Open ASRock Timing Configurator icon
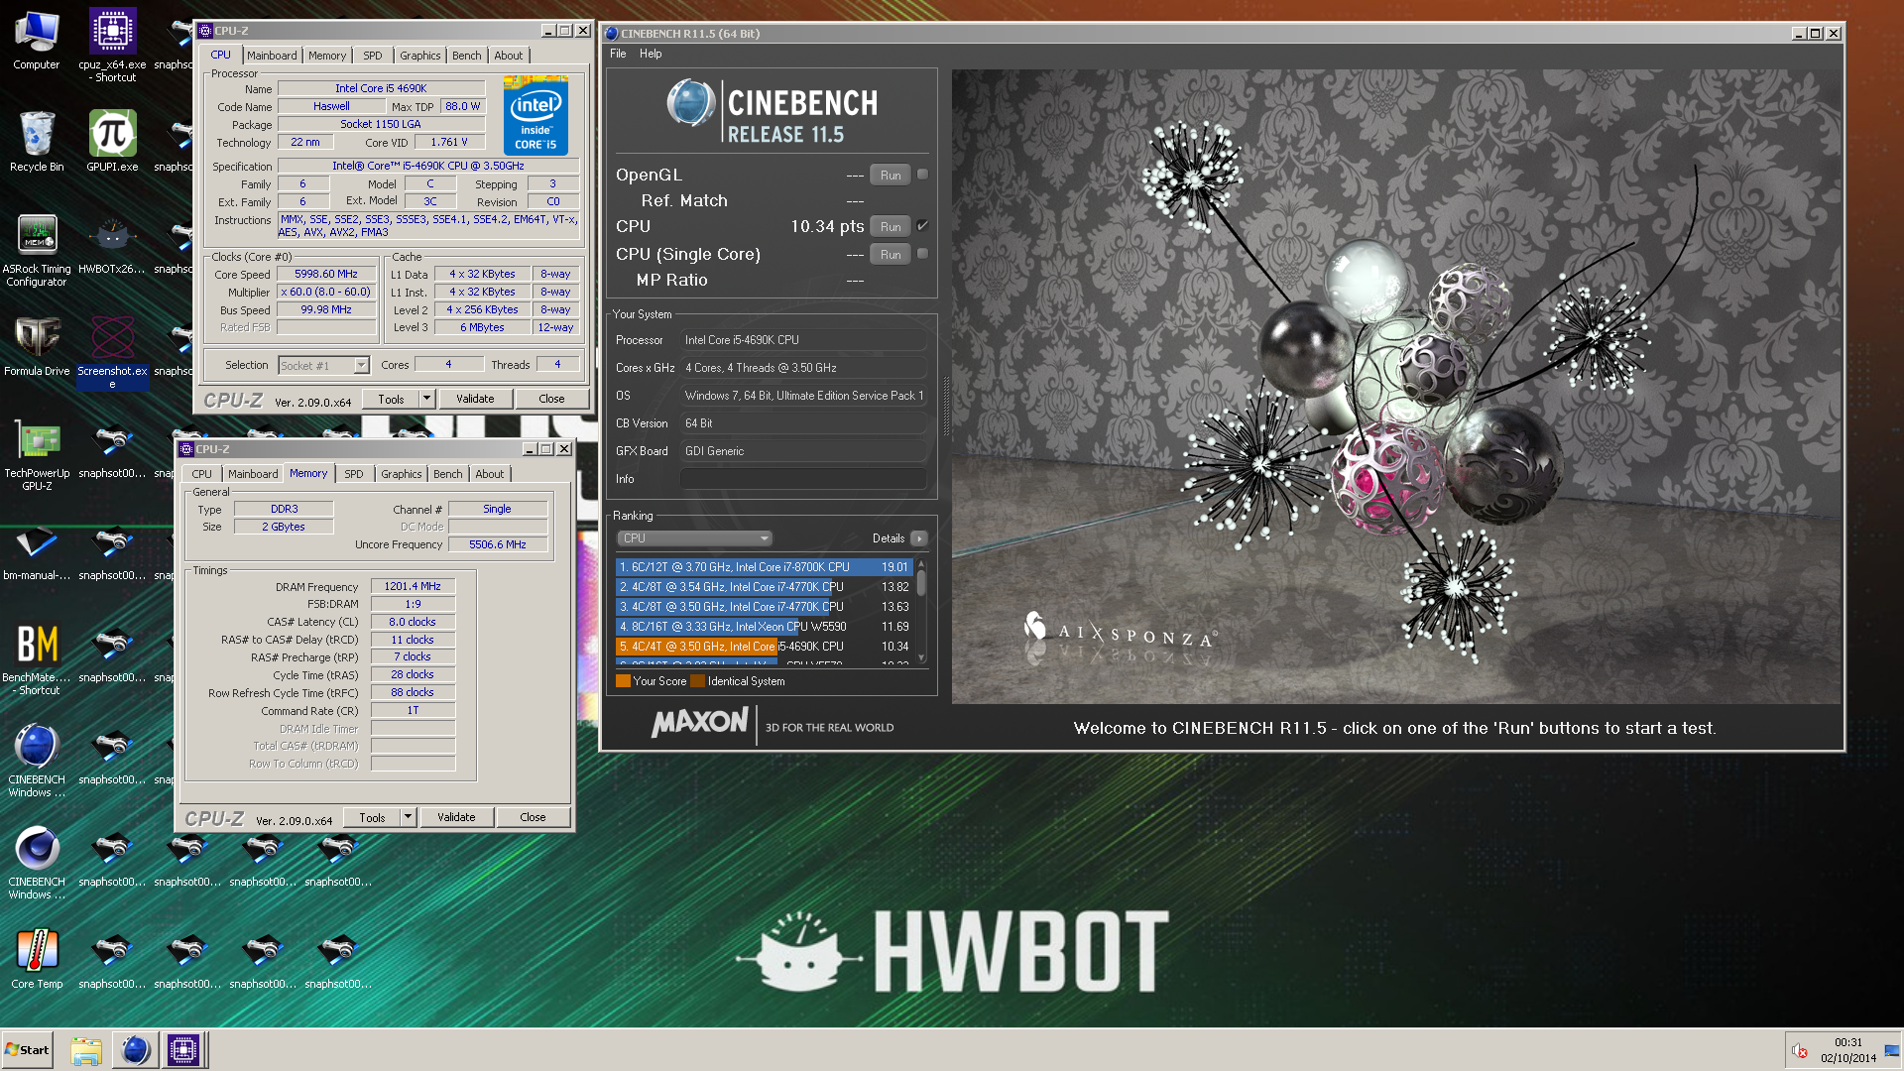This screenshot has width=1904, height=1071. coord(37,250)
